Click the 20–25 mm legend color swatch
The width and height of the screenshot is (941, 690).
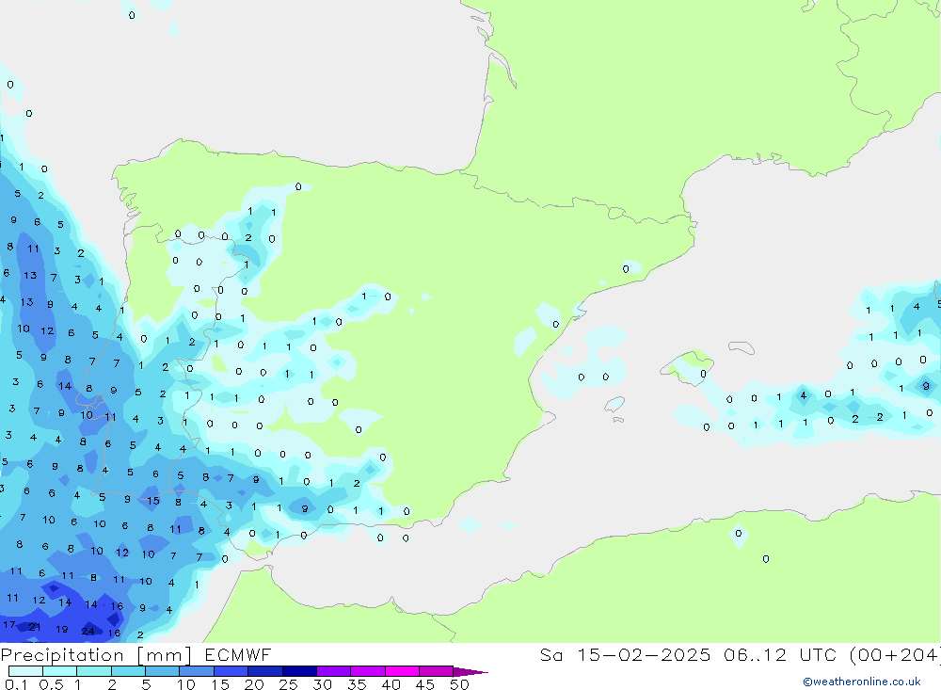click(x=265, y=671)
